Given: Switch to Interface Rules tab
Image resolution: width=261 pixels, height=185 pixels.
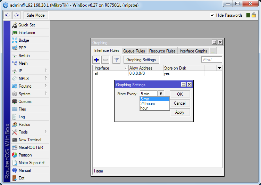Looking at the screenshot, I should 107,50.
